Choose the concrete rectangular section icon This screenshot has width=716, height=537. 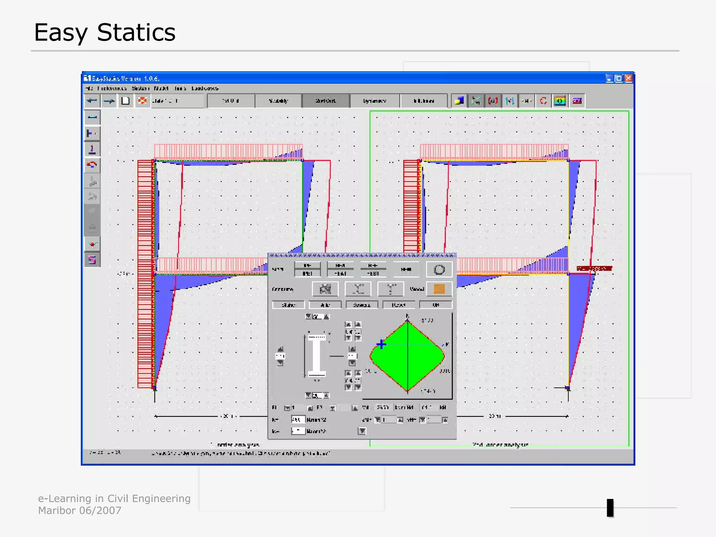tap(325, 289)
